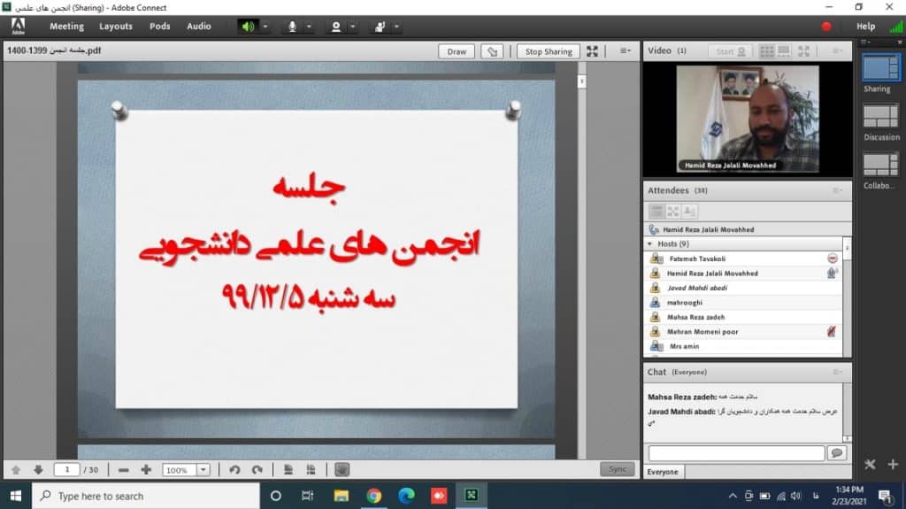Screen dimensions: 906x509
Task: Toggle the webcam icon in toolbar
Action: (335, 27)
